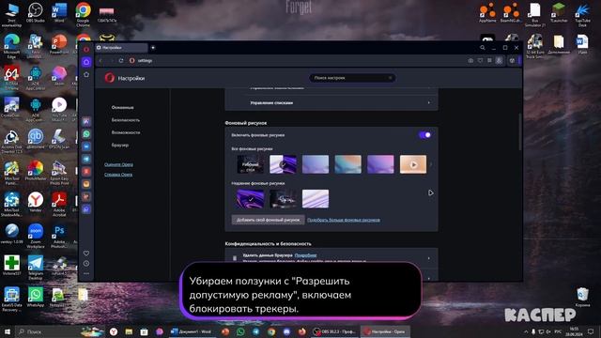This screenshot has width=601, height=338.
Task: Click the address bar showing settings
Action: coord(295,60)
